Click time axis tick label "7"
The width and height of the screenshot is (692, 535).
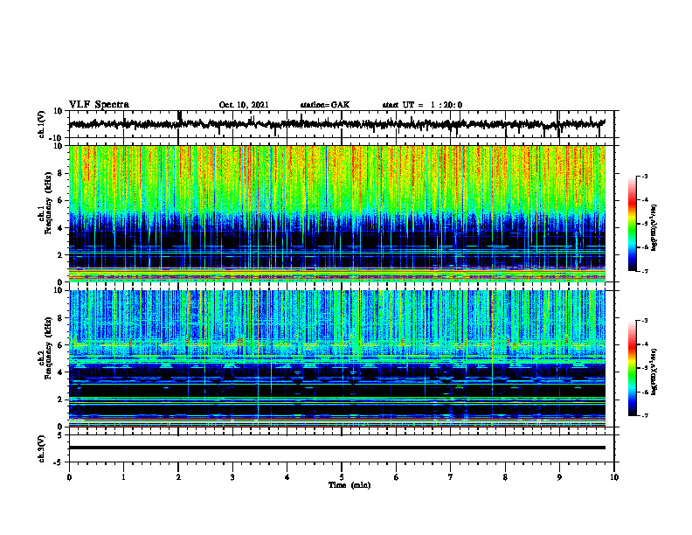pyautogui.click(x=451, y=477)
